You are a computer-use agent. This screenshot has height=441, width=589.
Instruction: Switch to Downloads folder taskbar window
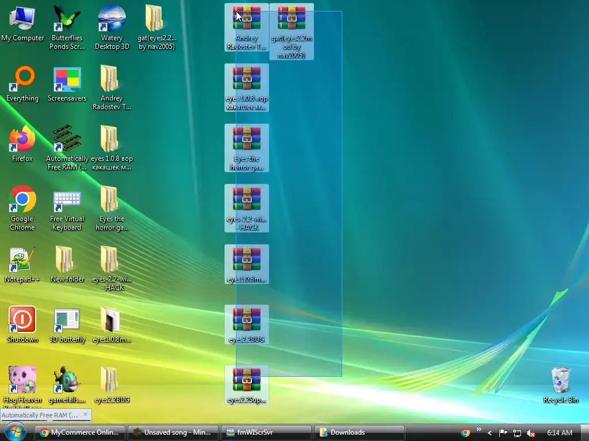pos(359,432)
